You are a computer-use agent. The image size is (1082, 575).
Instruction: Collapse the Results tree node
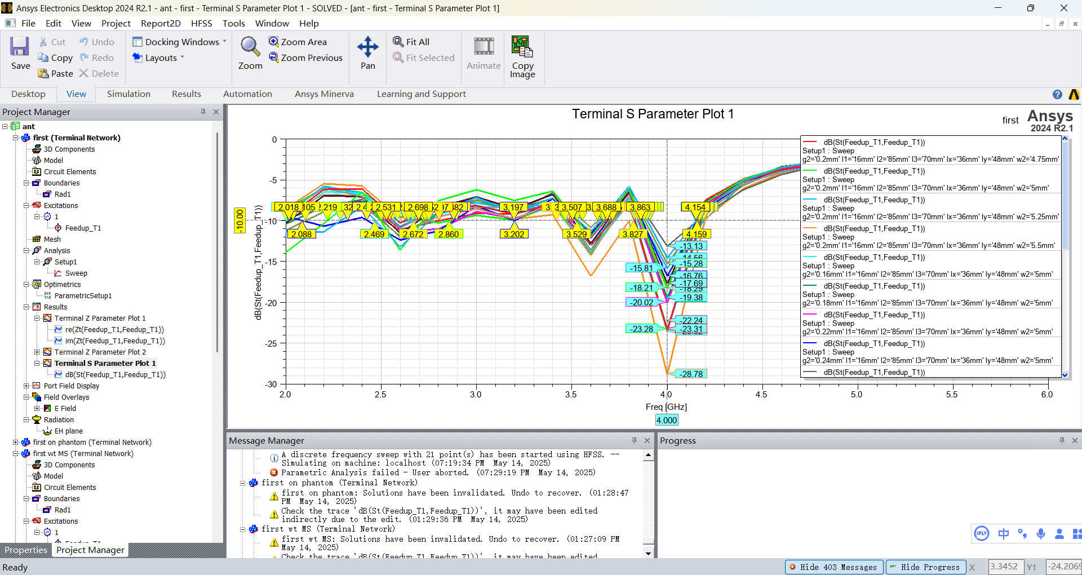[x=26, y=307]
